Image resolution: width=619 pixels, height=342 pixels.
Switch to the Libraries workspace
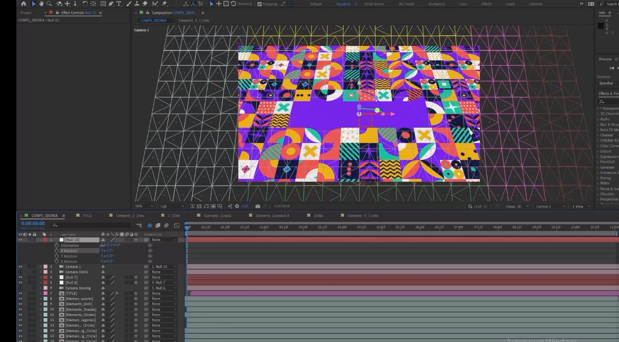(x=536, y=4)
